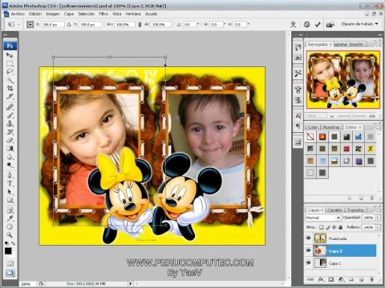The image size is (385, 288).
Task: Switch to the Trazados tab
Action: pyautogui.click(x=355, y=210)
